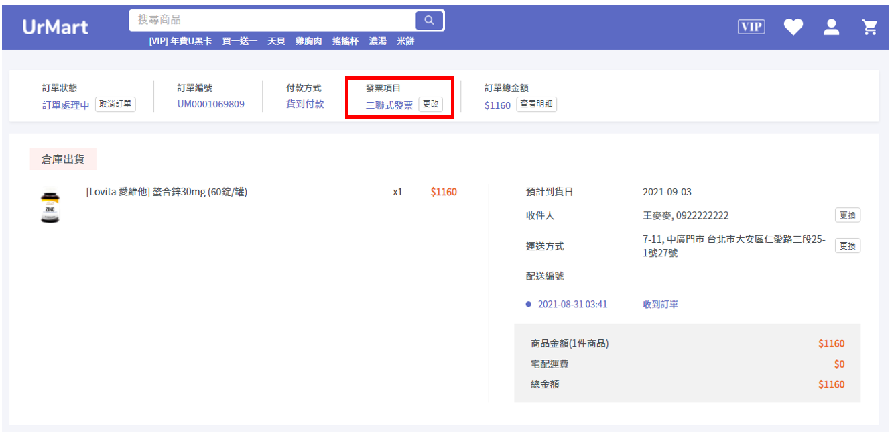Open the VIP badge icon
The image size is (896, 438).
click(751, 27)
